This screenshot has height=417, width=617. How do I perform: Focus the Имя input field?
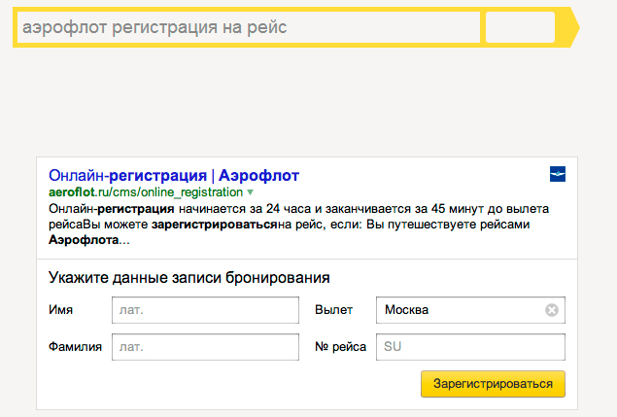click(205, 310)
